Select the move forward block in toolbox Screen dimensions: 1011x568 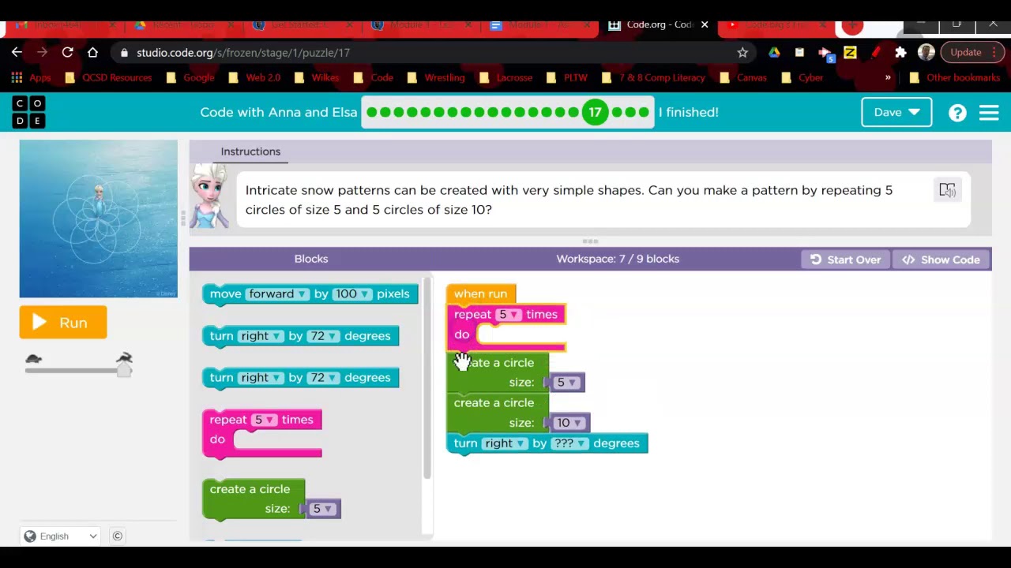tap(310, 294)
